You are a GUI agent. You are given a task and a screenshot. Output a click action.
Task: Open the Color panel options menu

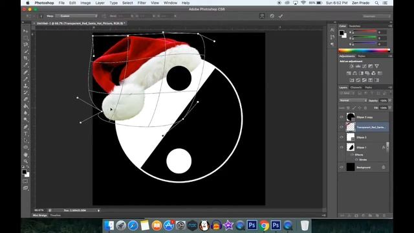point(389,26)
